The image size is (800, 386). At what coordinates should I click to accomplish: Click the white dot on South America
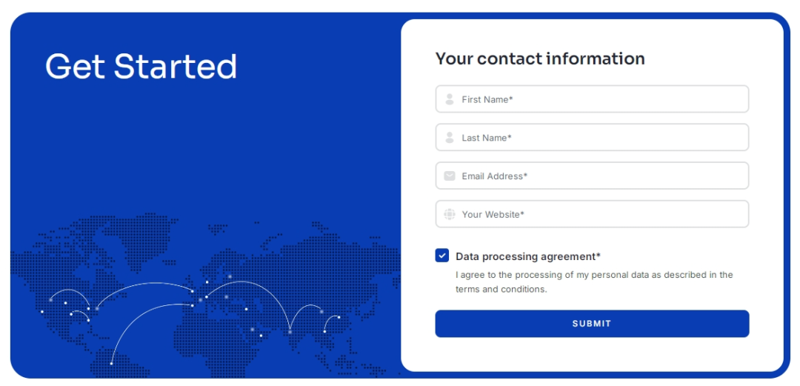[111, 363]
